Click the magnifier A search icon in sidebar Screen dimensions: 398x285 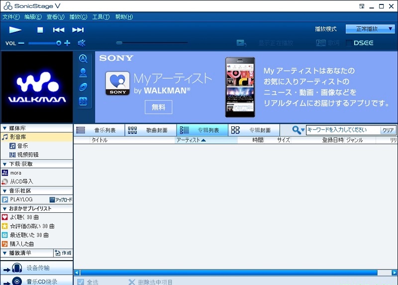coord(83,59)
